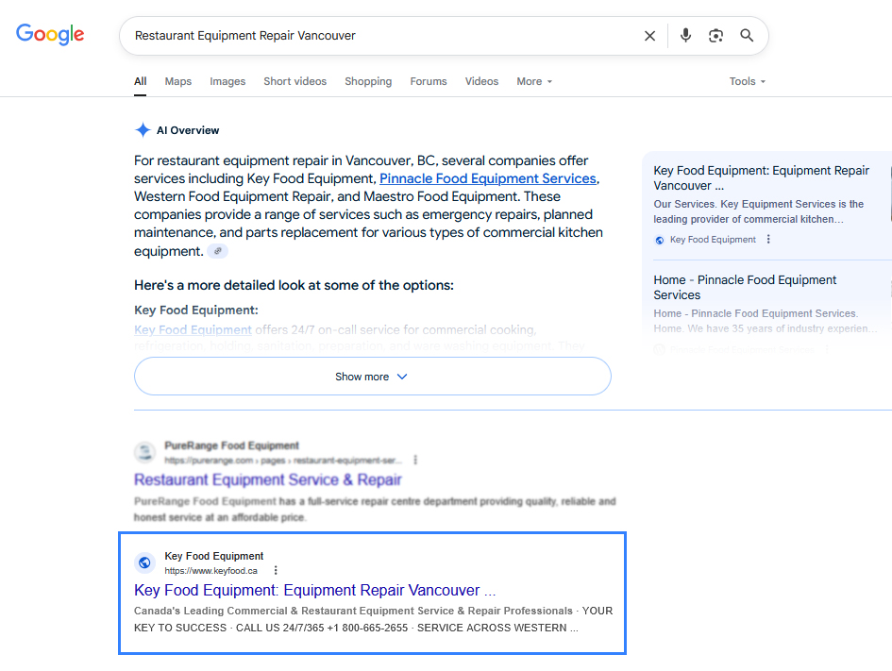892x671 pixels.
Task: Click 'Key Food Equipment' source label in side card
Action: [713, 240]
